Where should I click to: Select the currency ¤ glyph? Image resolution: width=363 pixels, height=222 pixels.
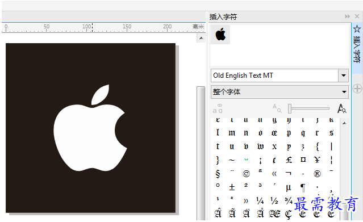[x=303, y=160]
